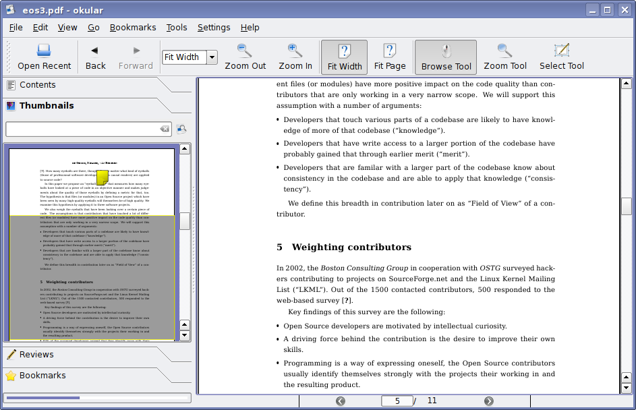This screenshot has height=410, width=636.
Task: Go back using the Back arrow
Action: point(95,51)
